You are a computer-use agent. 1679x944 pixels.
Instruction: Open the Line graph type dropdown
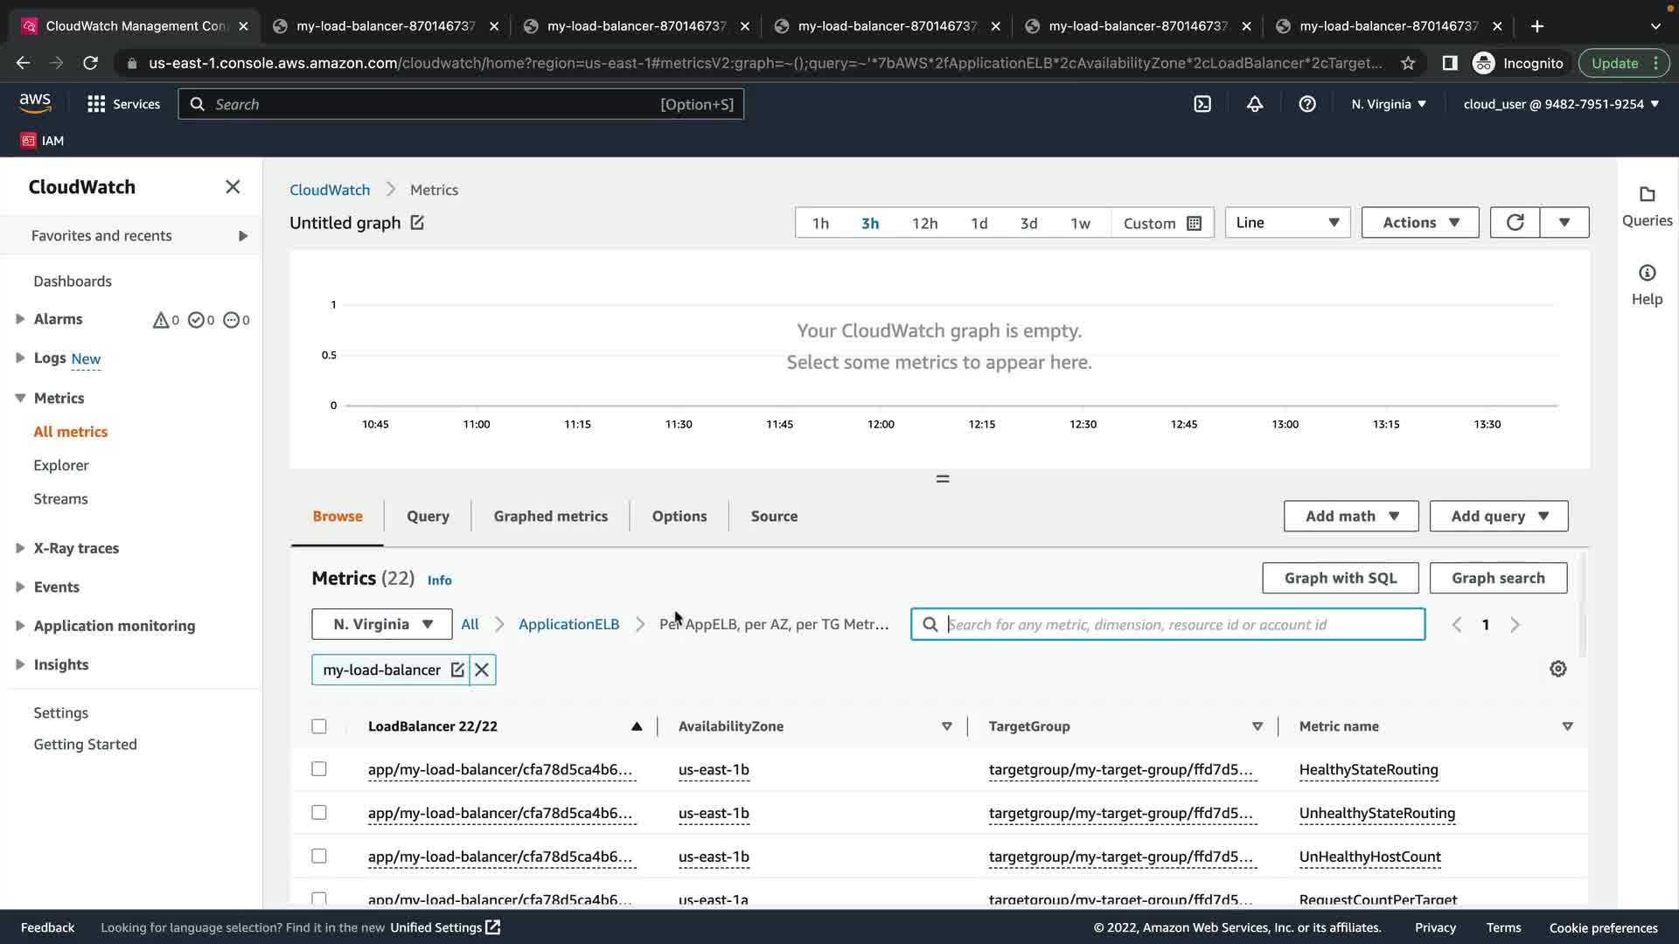[x=1287, y=222]
